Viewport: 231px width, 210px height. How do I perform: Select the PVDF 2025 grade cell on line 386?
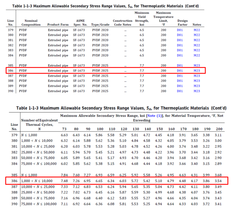tap(100, 71)
